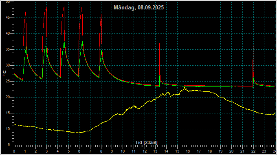Image resolution: width=277 pixels, height=155 pixels.
Task: Click the 45 value on temperature axis
Action: tap(8, 18)
